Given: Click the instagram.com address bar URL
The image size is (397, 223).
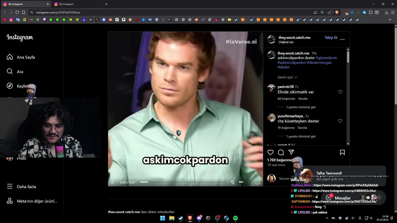Looking at the screenshot, I should coord(58,12).
